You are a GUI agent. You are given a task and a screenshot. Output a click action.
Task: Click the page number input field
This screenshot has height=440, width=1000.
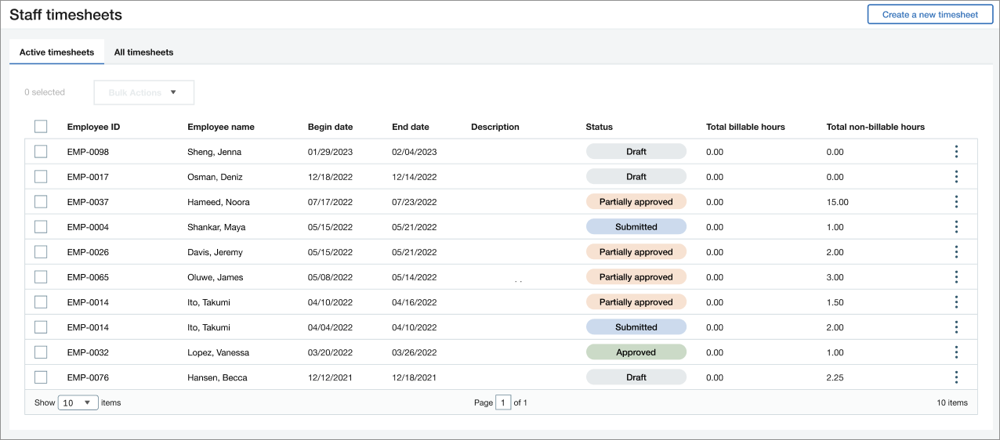pos(502,402)
